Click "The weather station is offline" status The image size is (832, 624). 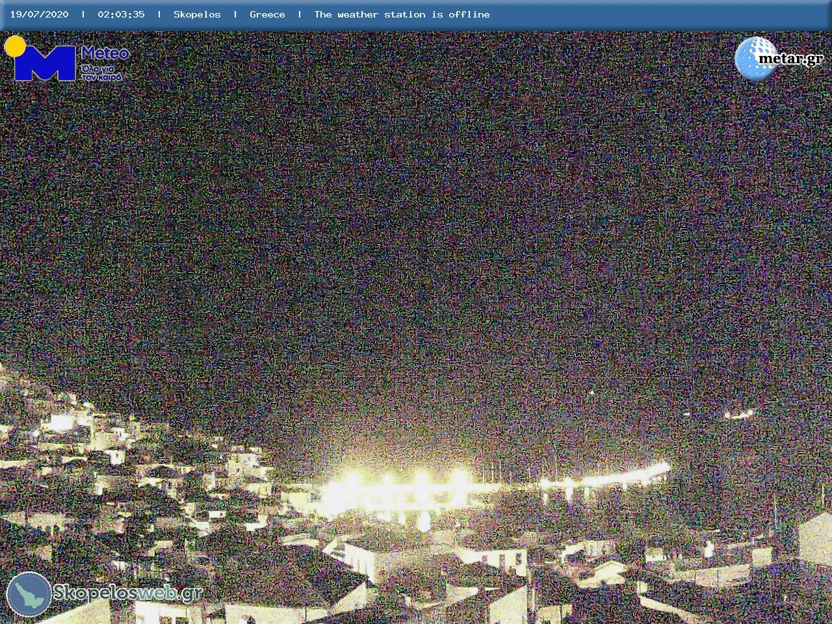click(x=402, y=14)
